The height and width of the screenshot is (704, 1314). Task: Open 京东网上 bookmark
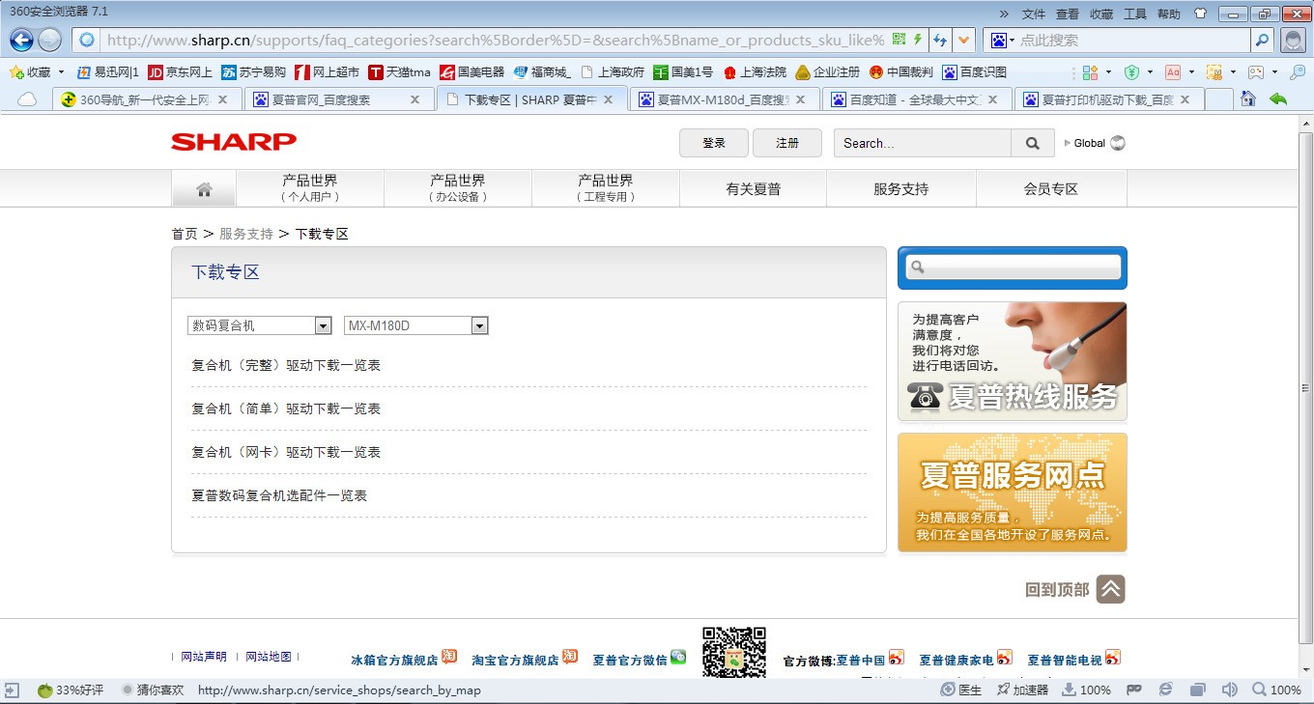pyautogui.click(x=180, y=71)
